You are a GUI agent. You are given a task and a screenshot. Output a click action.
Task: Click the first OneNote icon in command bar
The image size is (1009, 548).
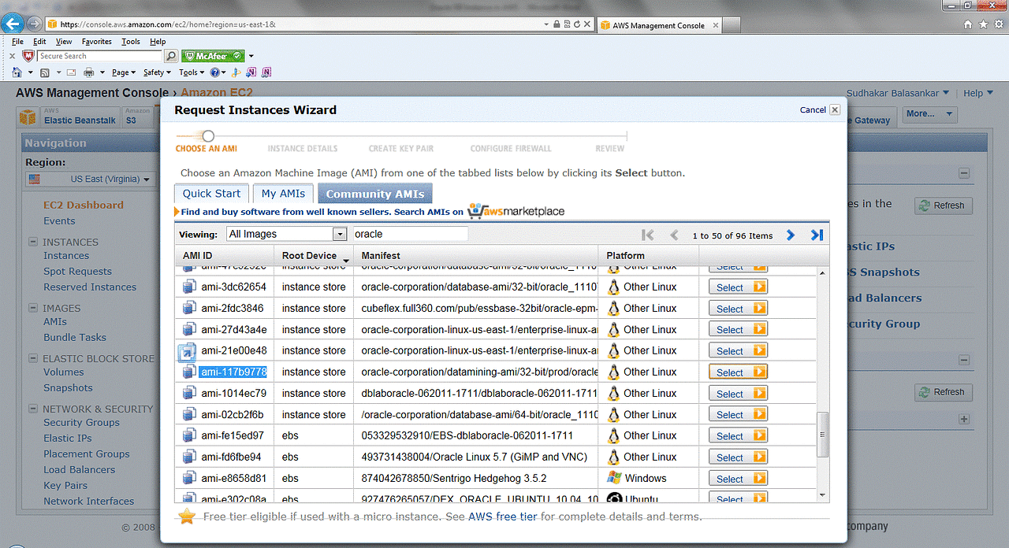[x=251, y=72]
